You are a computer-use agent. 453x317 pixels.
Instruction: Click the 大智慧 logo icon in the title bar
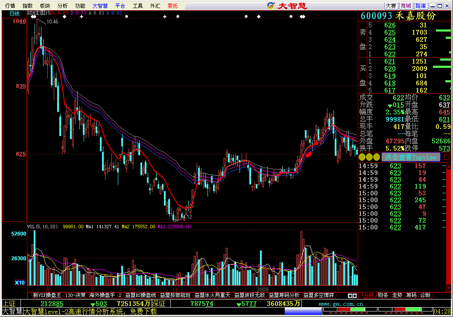pyautogui.click(x=271, y=6)
